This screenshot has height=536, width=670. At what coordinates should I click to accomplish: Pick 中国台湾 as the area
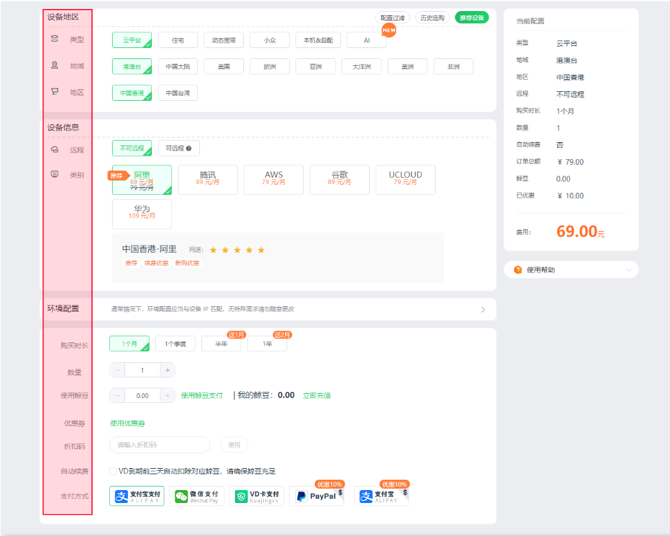coord(178,93)
